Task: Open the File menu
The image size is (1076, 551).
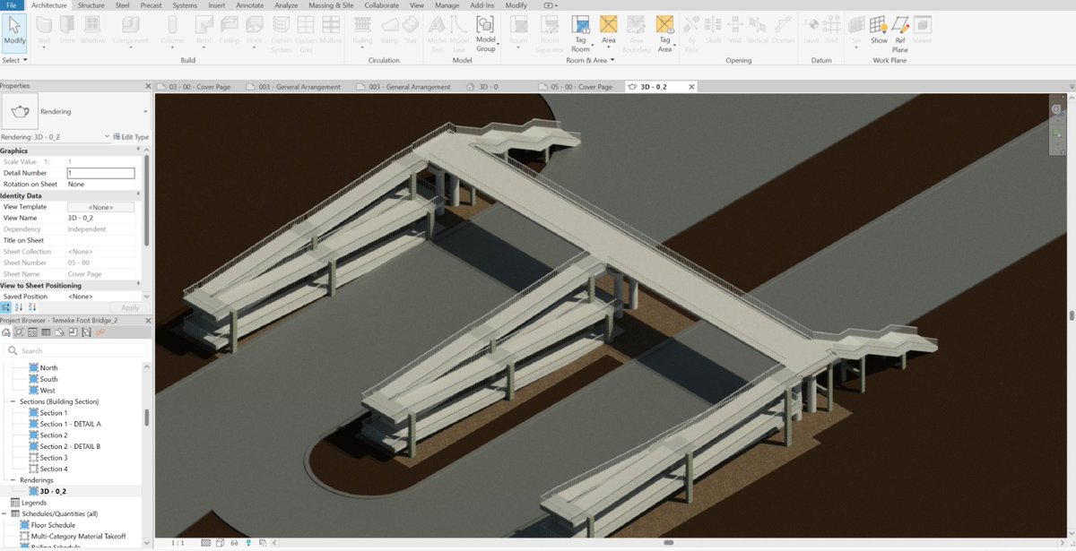Action: (12, 5)
